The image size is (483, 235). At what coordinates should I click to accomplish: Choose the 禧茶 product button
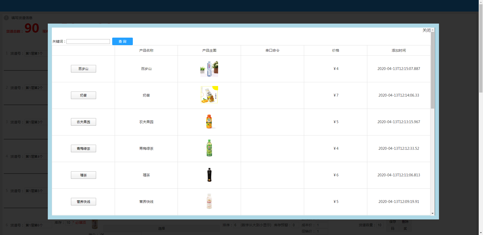coord(83,175)
